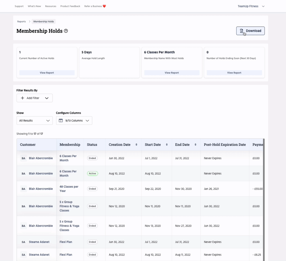Viewport: 286px width, 261px height.
Task: Click the help question-mark icon beside Membership Holds
Action: (66, 31)
